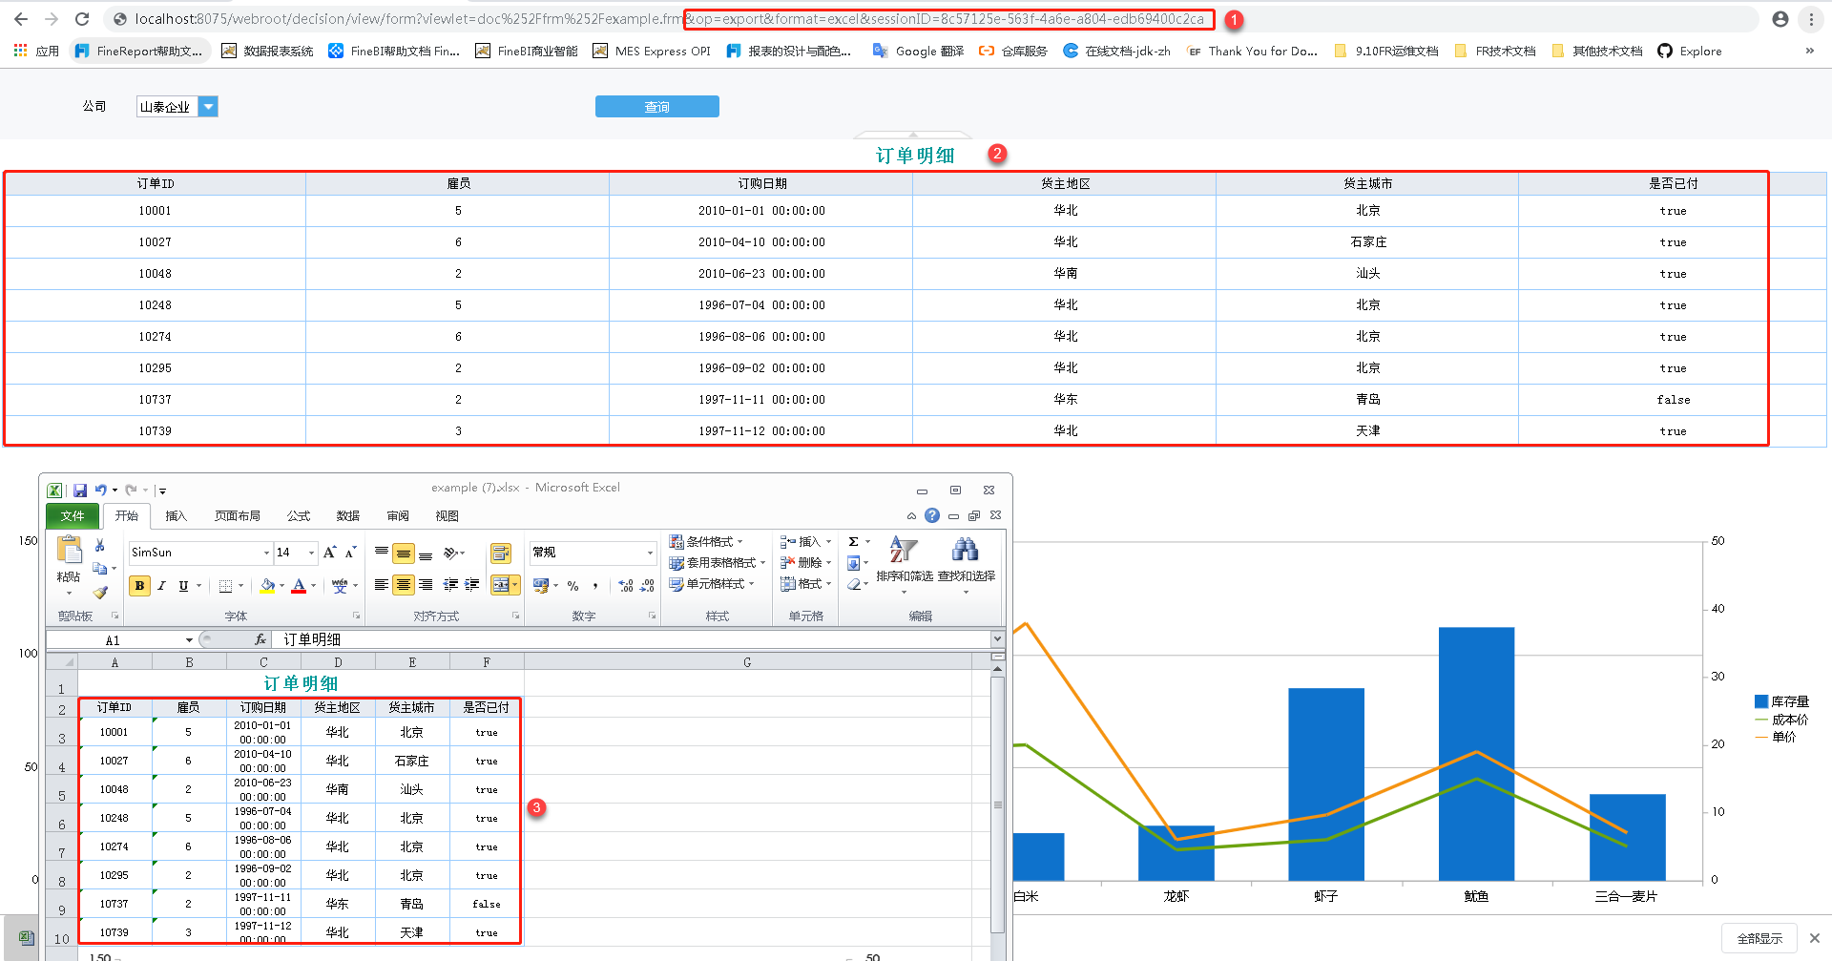Open Excel help question mark icon
The height and width of the screenshot is (961, 1832).
tap(932, 516)
